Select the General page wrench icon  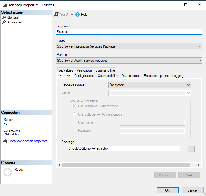coord(4,18)
